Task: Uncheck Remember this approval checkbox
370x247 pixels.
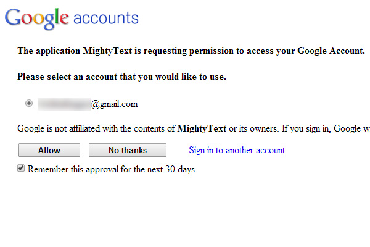Action: (21, 169)
